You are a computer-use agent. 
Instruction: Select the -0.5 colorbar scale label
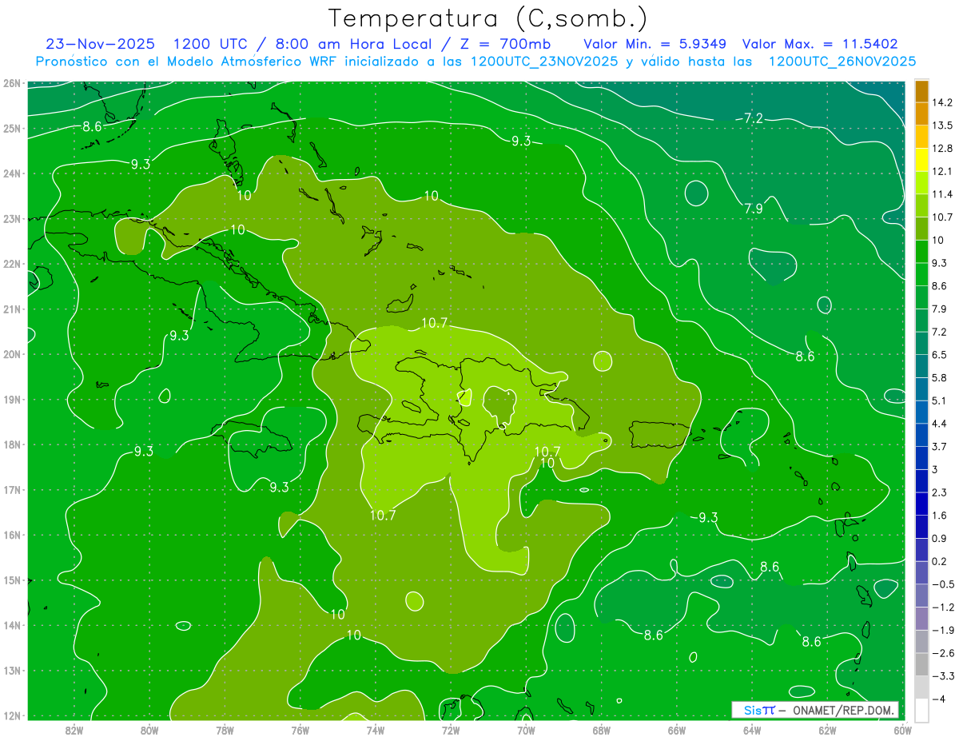pyautogui.click(x=943, y=584)
